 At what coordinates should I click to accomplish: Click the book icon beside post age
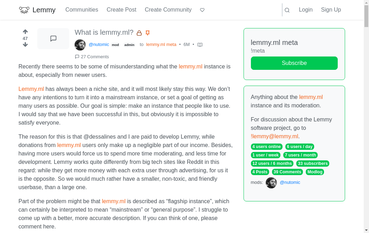tap(200, 45)
